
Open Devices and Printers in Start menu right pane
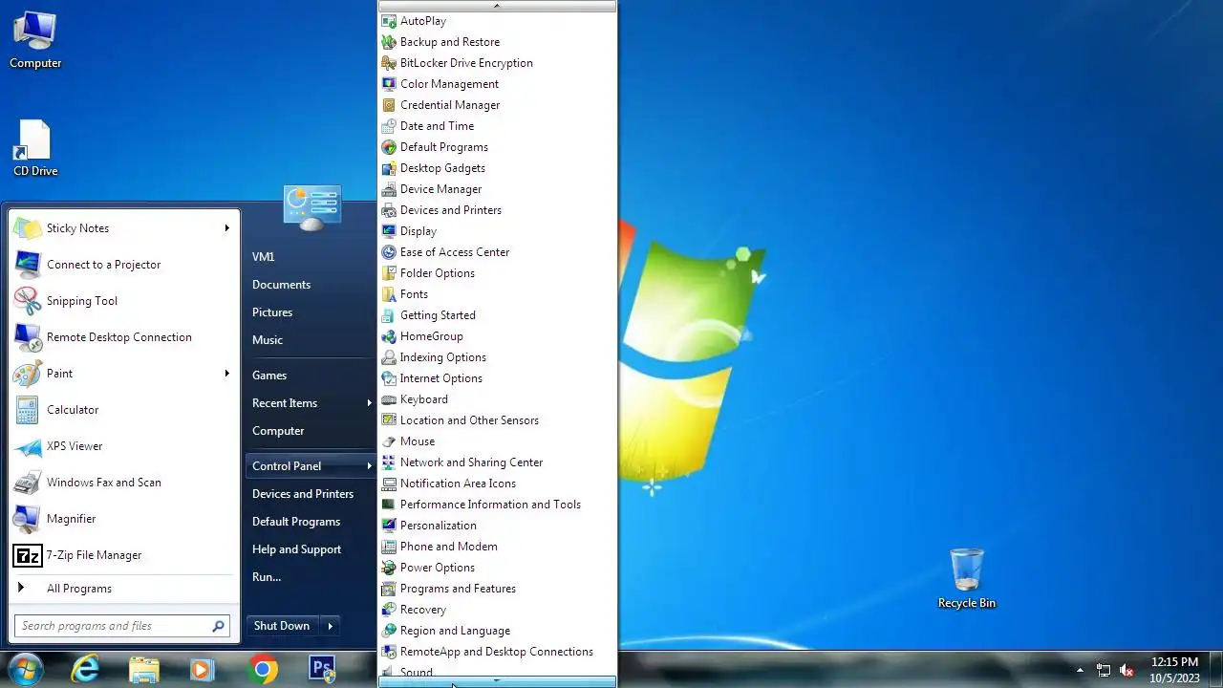[303, 494]
